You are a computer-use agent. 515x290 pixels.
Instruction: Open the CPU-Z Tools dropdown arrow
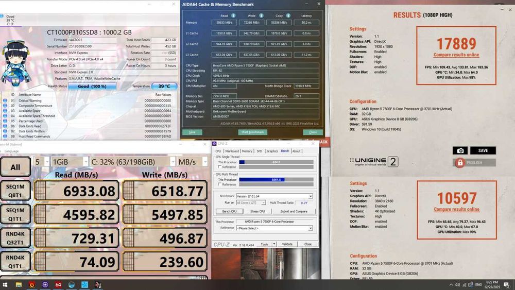click(274, 244)
